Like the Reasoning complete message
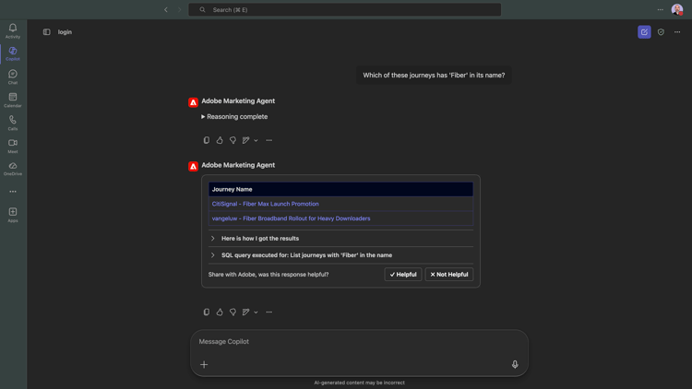This screenshot has width=692, height=389. coord(220,140)
